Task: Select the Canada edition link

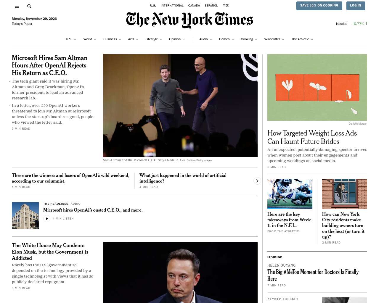Action: click(194, 6)
